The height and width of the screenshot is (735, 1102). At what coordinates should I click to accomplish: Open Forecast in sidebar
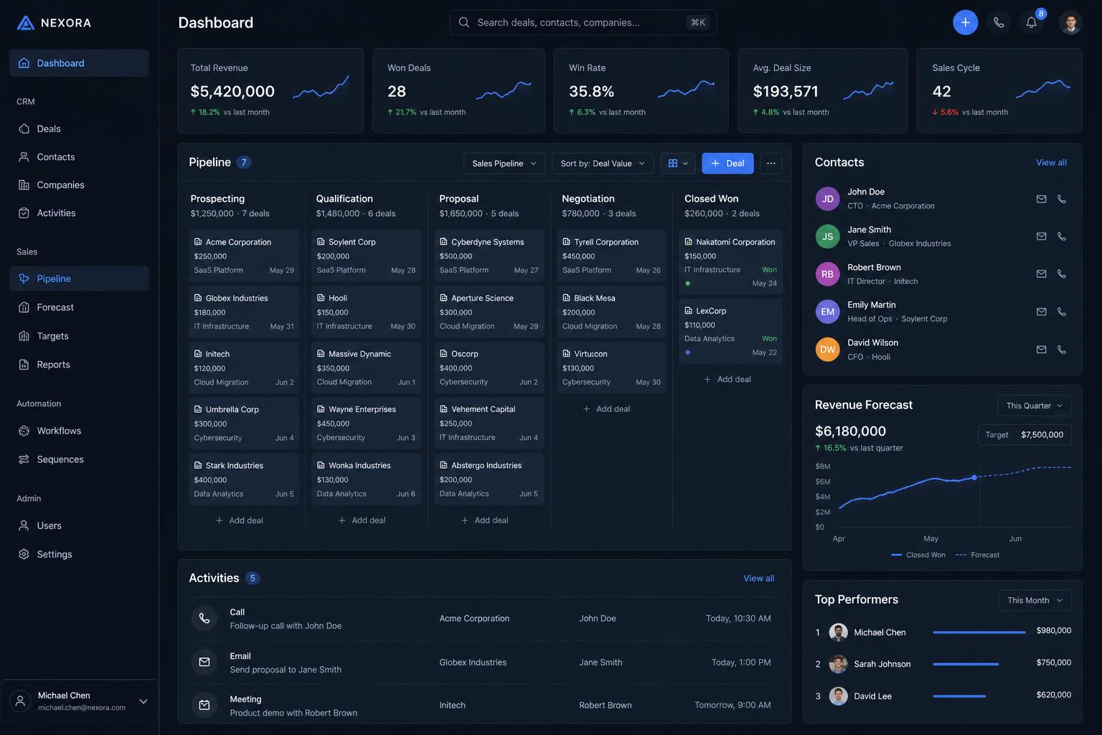(x=79, y=307)
